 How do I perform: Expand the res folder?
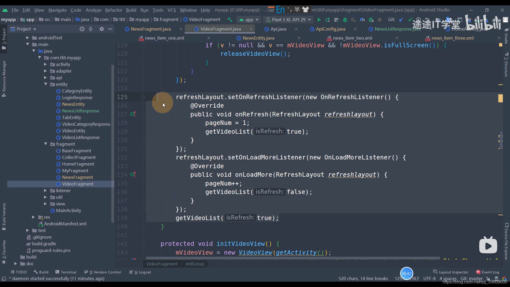pos(33,217)
